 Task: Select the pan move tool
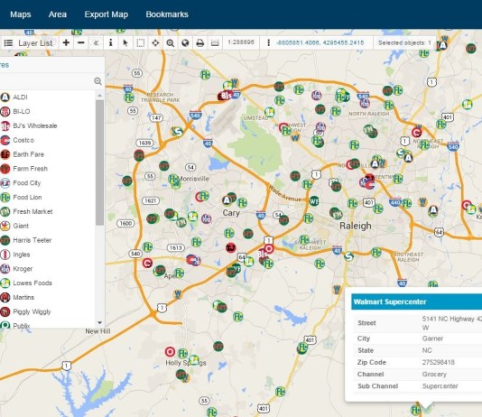click(155, 43)
